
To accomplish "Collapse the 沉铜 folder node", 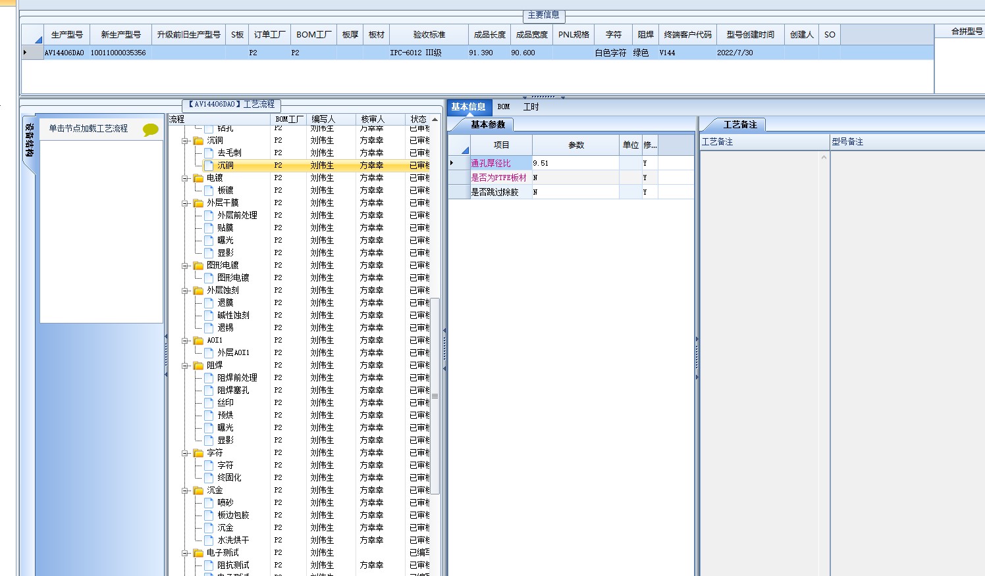I will [x=186, y=141].
